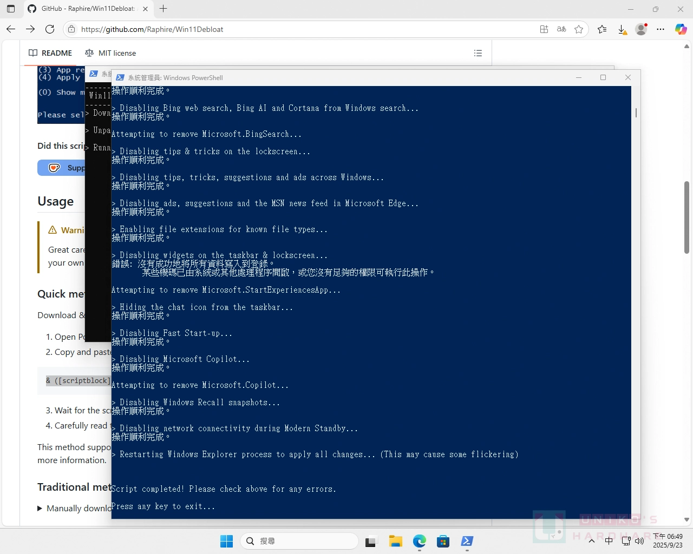
Task: Maximize the PowerShell window
Action: point(603,77)
